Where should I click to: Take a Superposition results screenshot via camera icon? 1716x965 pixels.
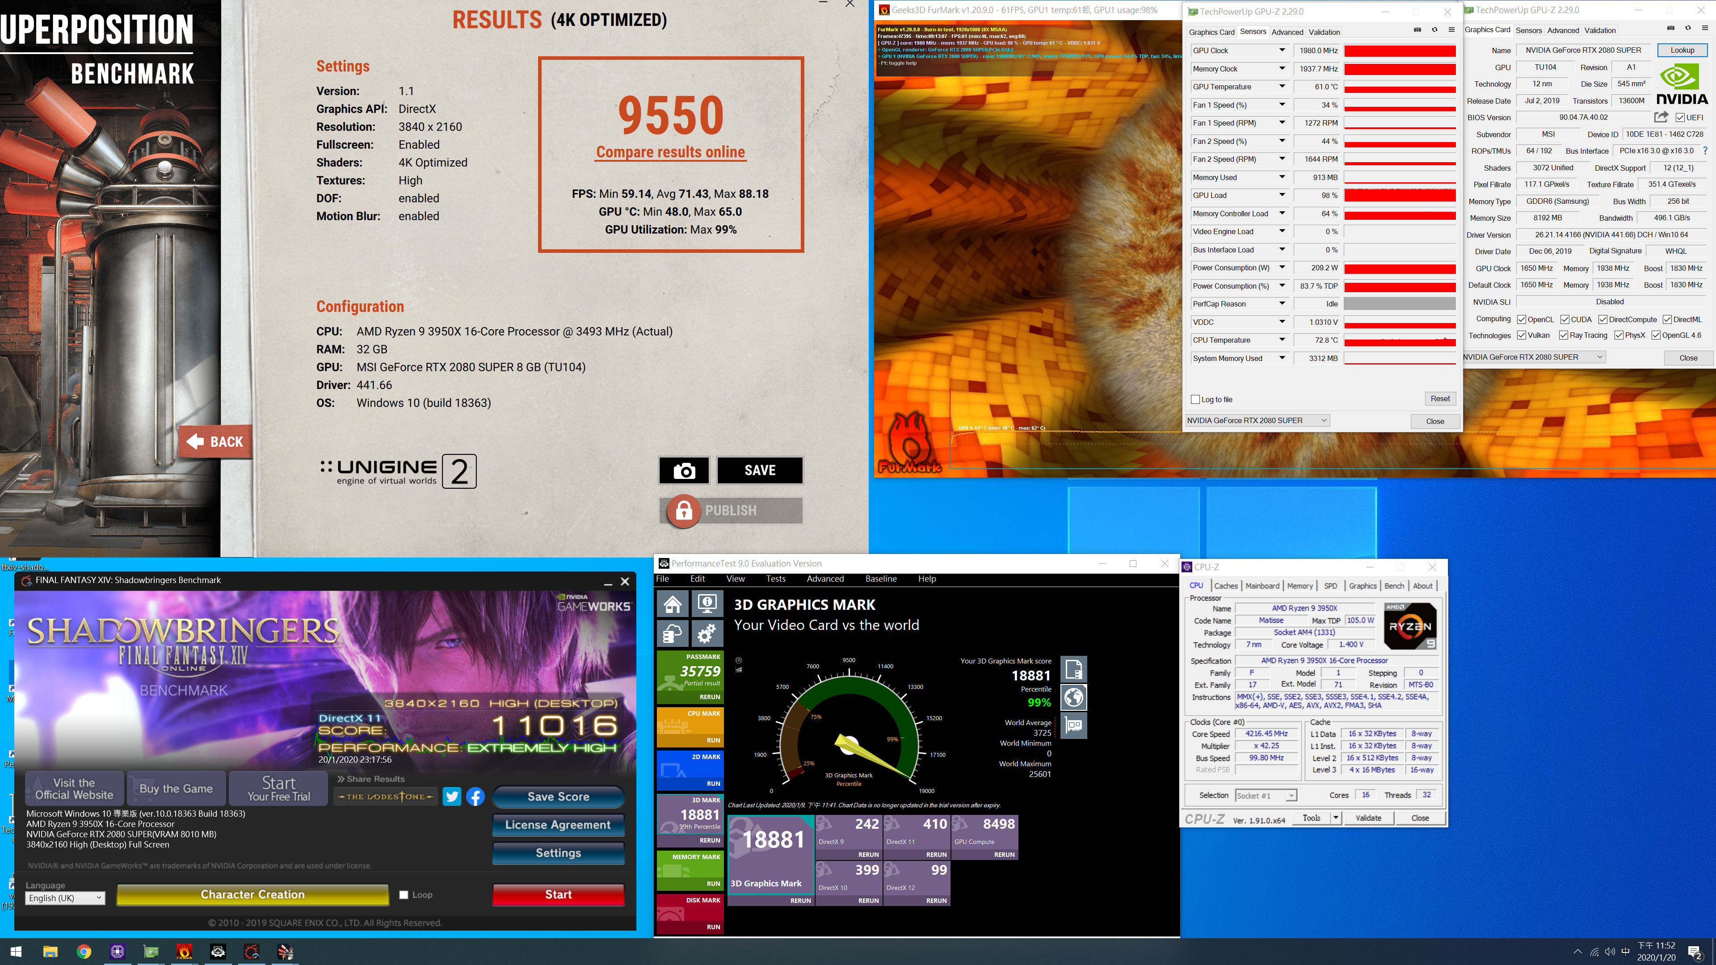(x=684, y=471)
